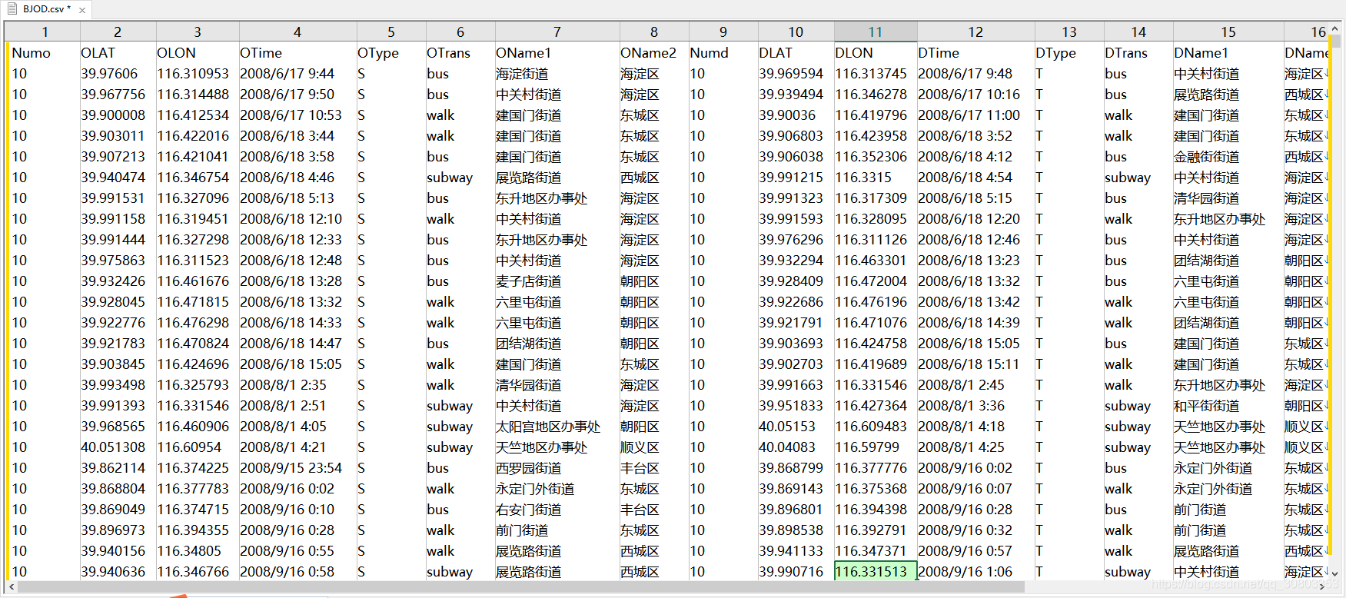This screenshot has width=1346, height=598.
Task: Select column header 13
Action: tap(1069, 32)
